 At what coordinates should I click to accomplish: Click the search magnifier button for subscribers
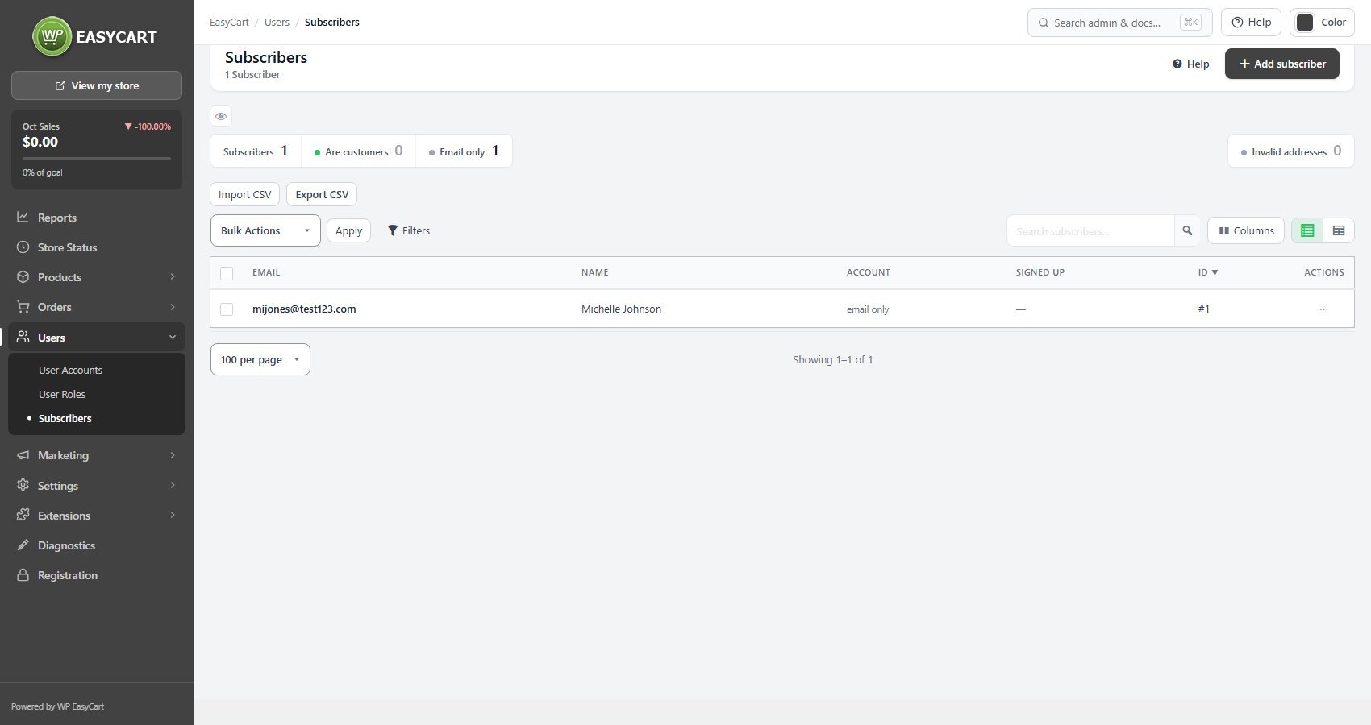coord(1187,230)
